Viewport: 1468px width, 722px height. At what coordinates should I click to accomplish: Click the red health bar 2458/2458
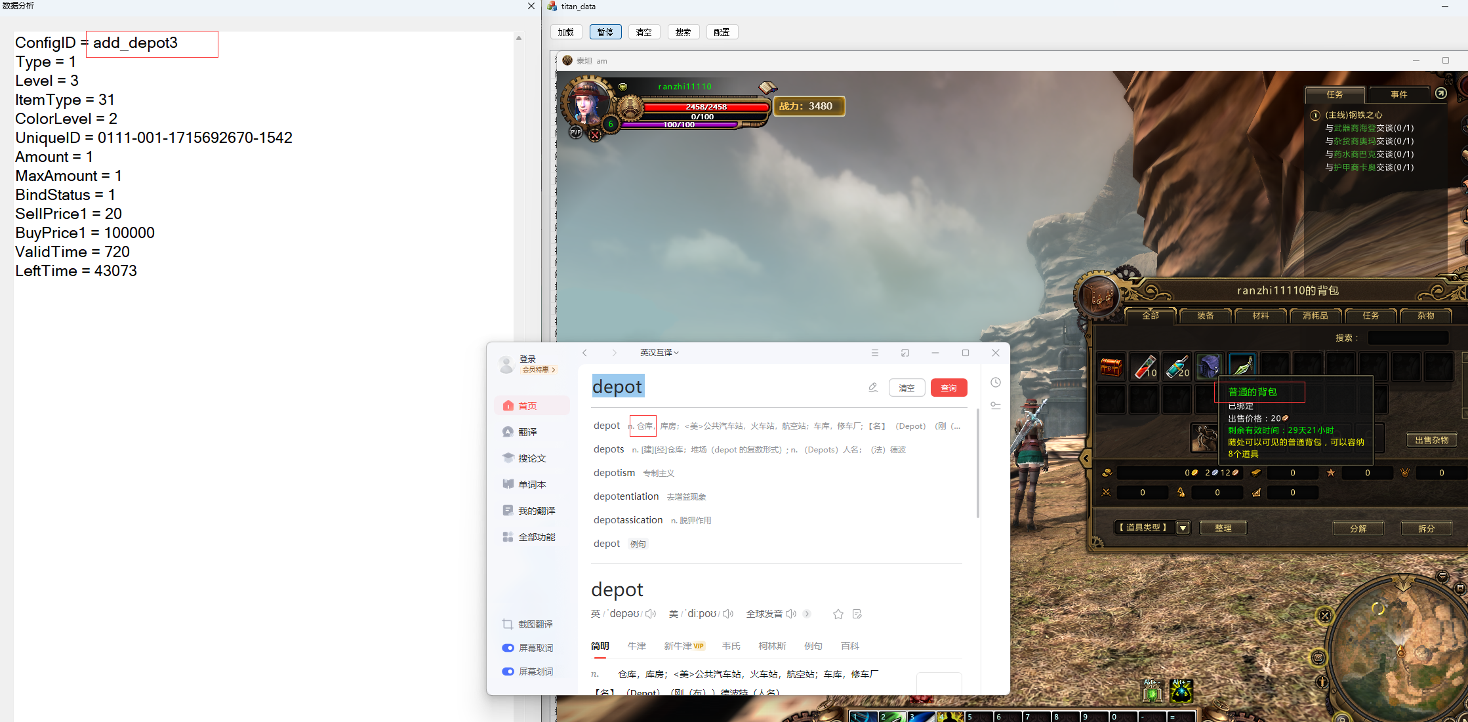coord(706,107)
